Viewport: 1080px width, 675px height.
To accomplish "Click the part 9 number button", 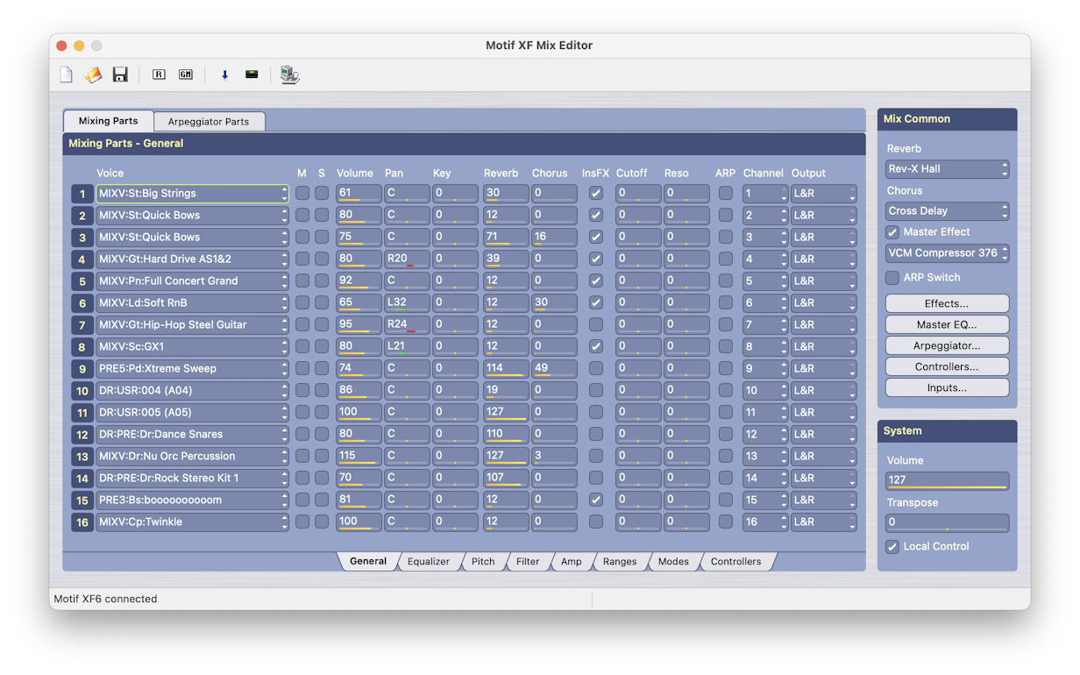I will click(x=82, y=369).
